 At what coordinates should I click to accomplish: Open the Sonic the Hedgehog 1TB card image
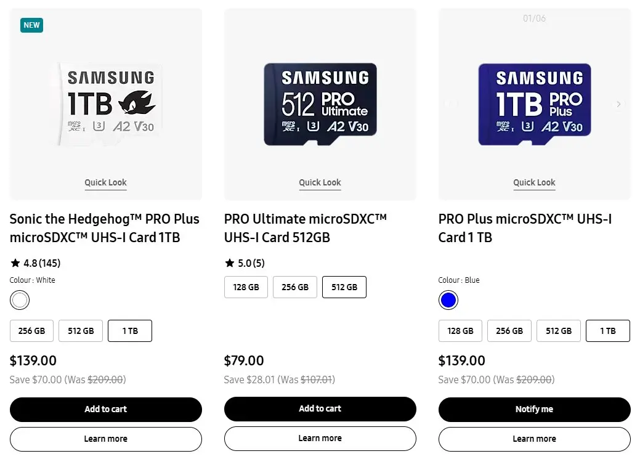tap(109, 104)
